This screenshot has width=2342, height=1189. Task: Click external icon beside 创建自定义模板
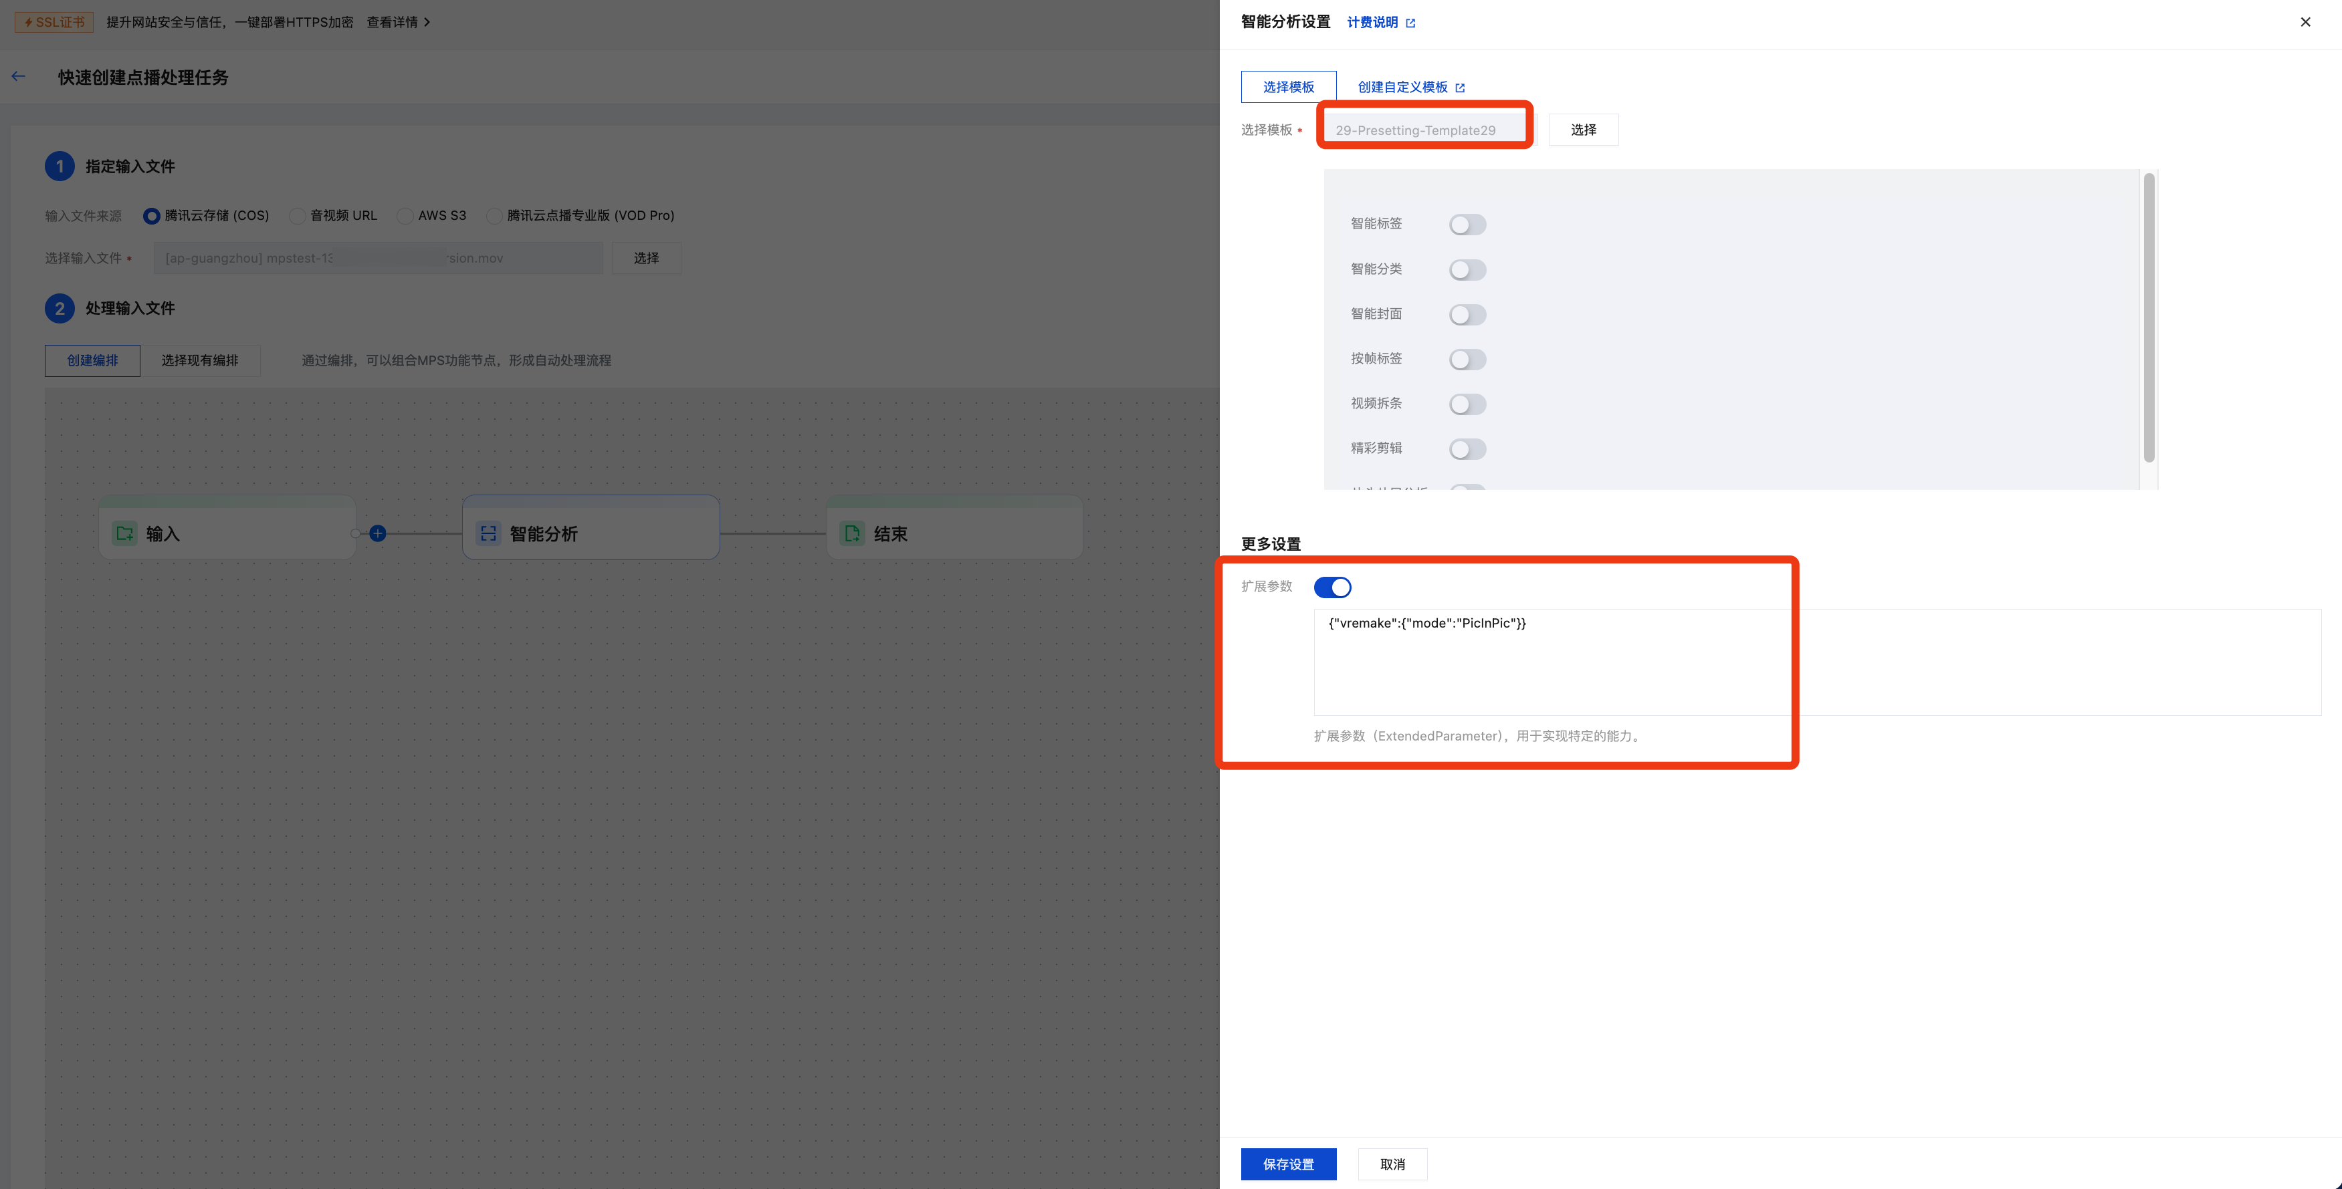[x=1460, y=87]
